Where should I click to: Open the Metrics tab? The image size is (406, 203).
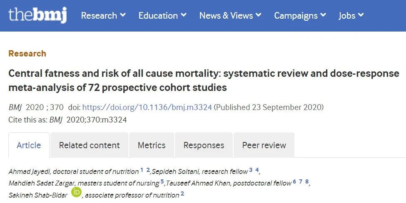(x=152, y=145)
